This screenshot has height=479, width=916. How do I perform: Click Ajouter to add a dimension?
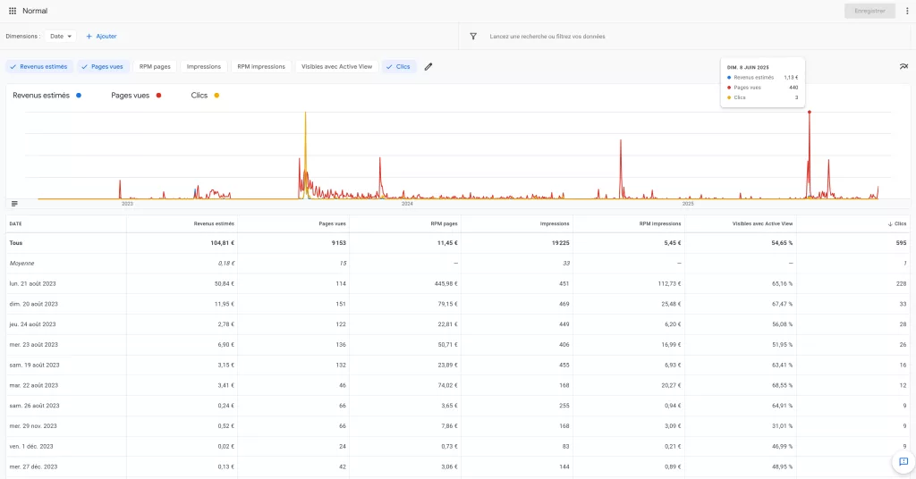101,36
